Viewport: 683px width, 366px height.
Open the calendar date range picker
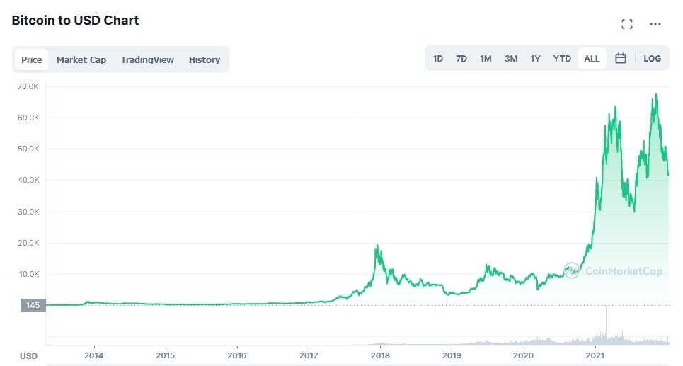(621, 58)
